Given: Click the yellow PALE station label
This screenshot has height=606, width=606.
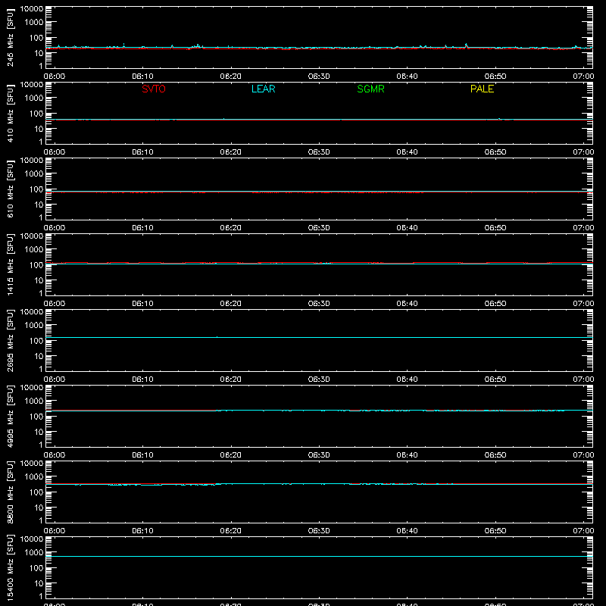Looking at the screenshot, I should click(482, 89).
